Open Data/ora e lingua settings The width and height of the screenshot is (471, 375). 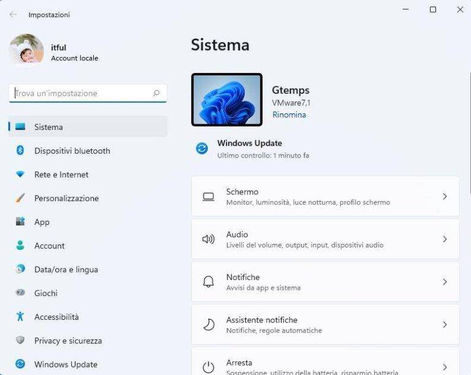pos(88,269)
